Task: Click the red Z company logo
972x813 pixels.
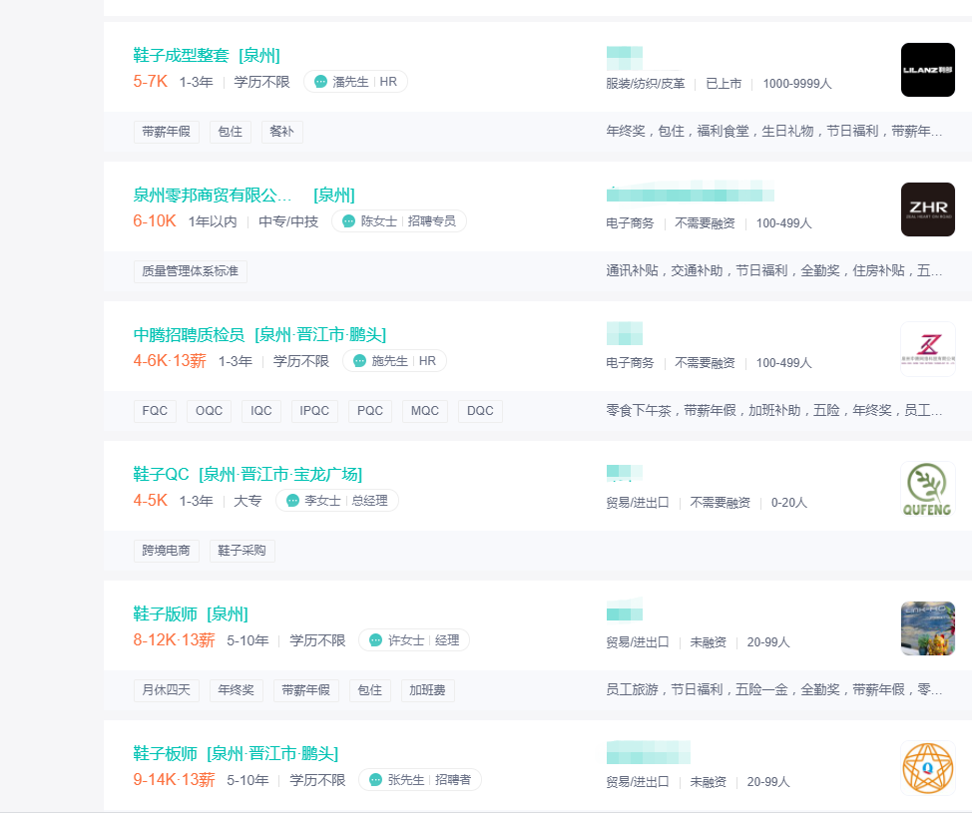Action: click(927, 349)
